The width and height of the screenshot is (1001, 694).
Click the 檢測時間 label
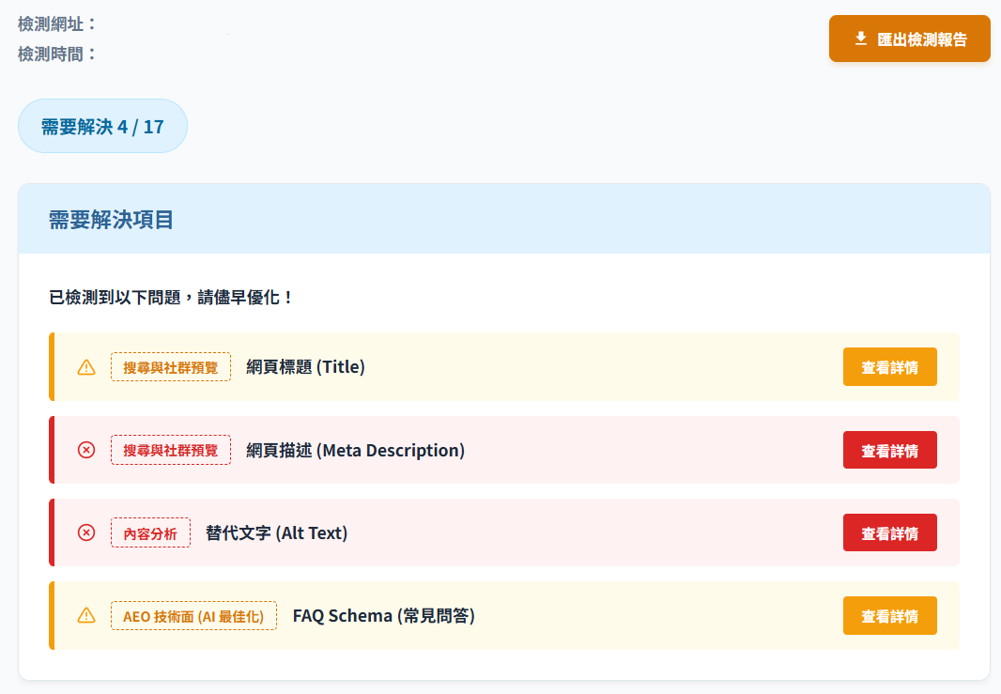[57, 54]
